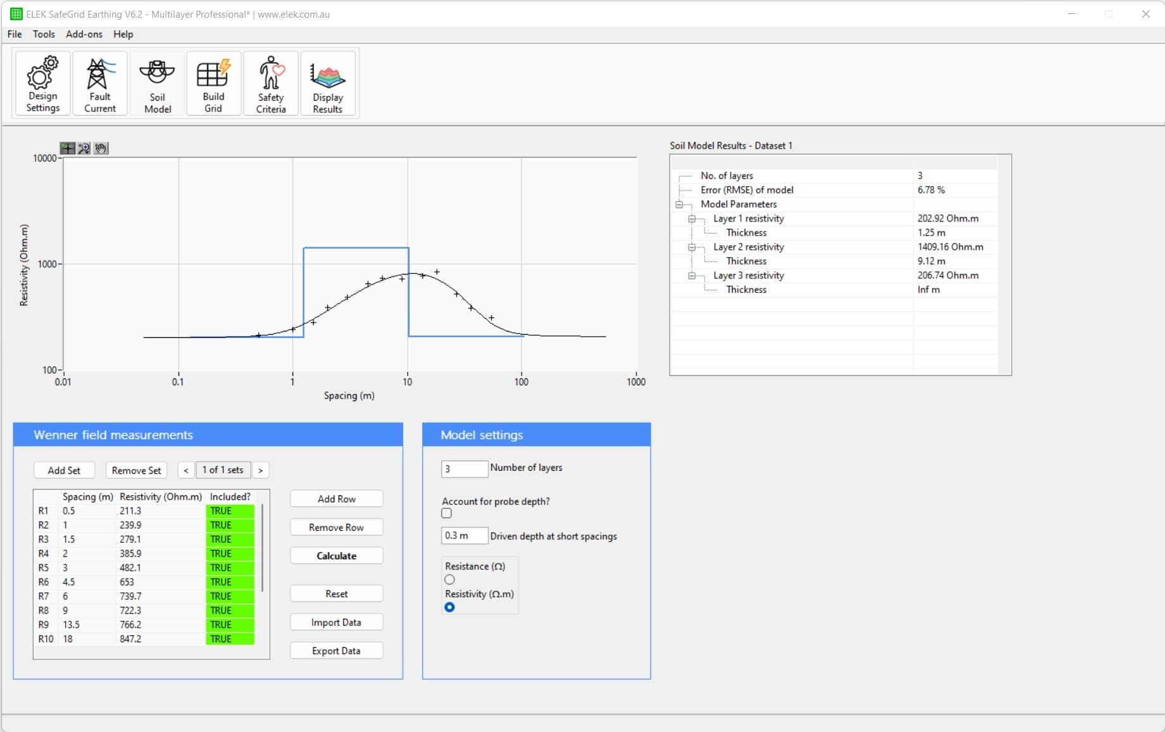The height and width of the screenshot is (732, 1165).
Task: Open the Design Settings panel
Action: click(41, 83)
